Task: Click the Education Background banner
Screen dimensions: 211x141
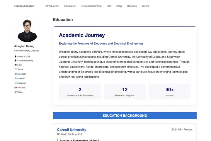Action: pyautogui.click(x=125, y=115)
